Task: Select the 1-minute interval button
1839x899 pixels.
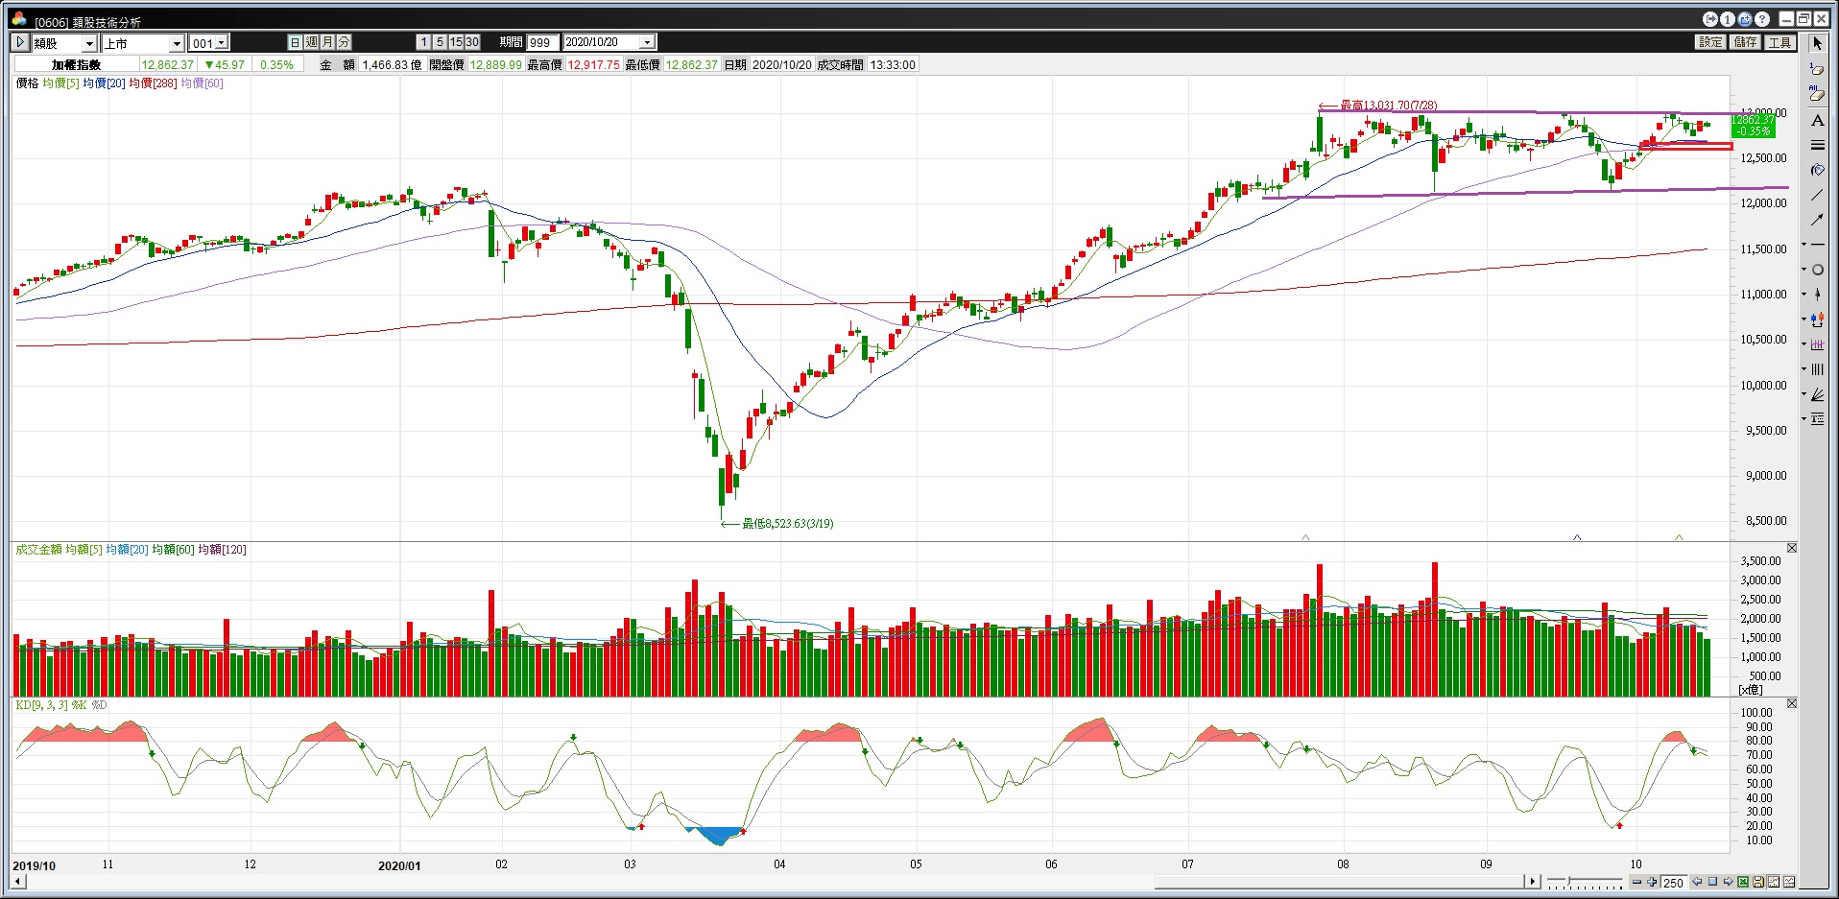Action: (x=424, y=42)
